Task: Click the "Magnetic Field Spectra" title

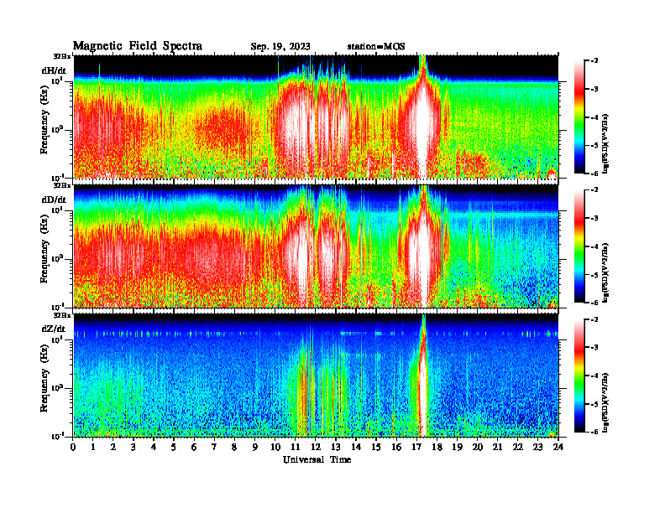Action: [138, 46]
